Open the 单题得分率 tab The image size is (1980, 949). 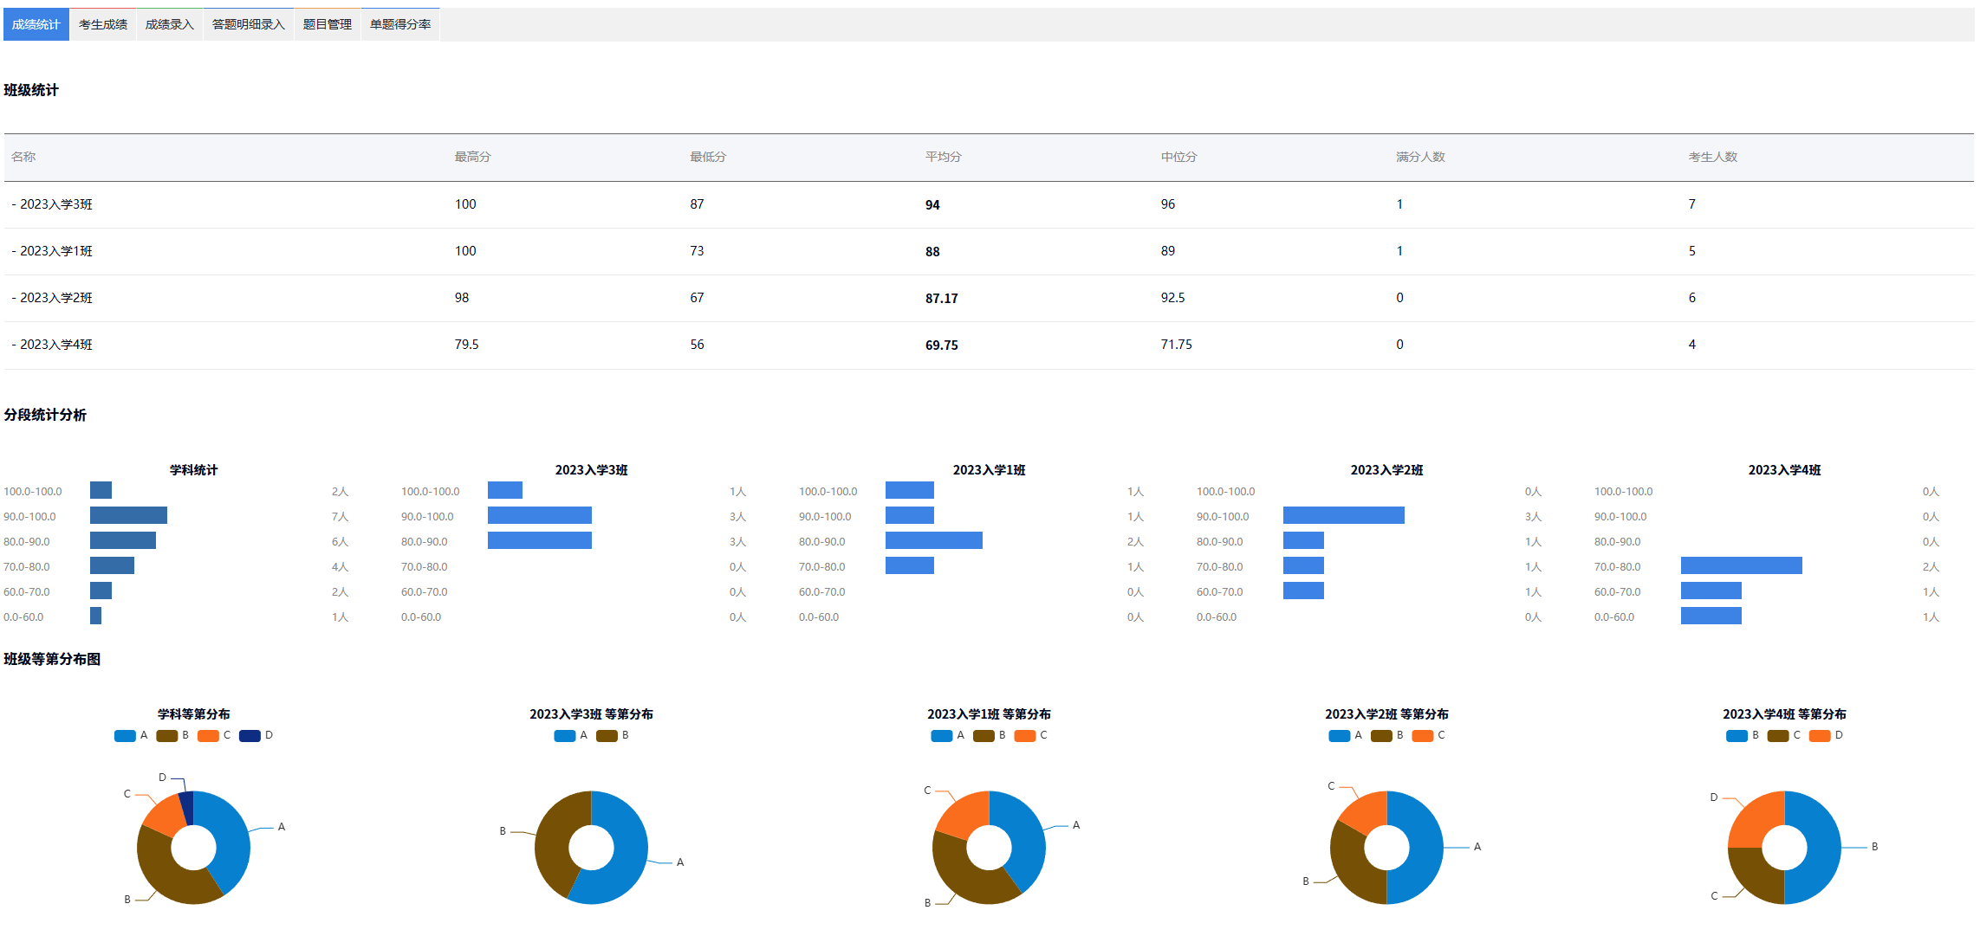coord(399,24)
